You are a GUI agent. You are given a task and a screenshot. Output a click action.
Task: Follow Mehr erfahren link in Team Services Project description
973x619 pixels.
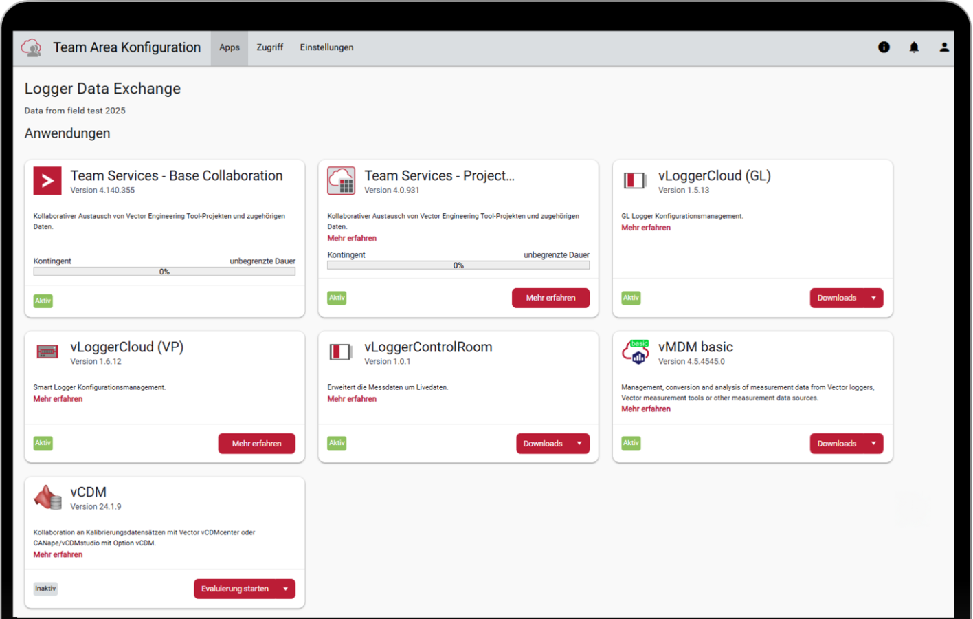pyautogui.click(x=352, y=238)
